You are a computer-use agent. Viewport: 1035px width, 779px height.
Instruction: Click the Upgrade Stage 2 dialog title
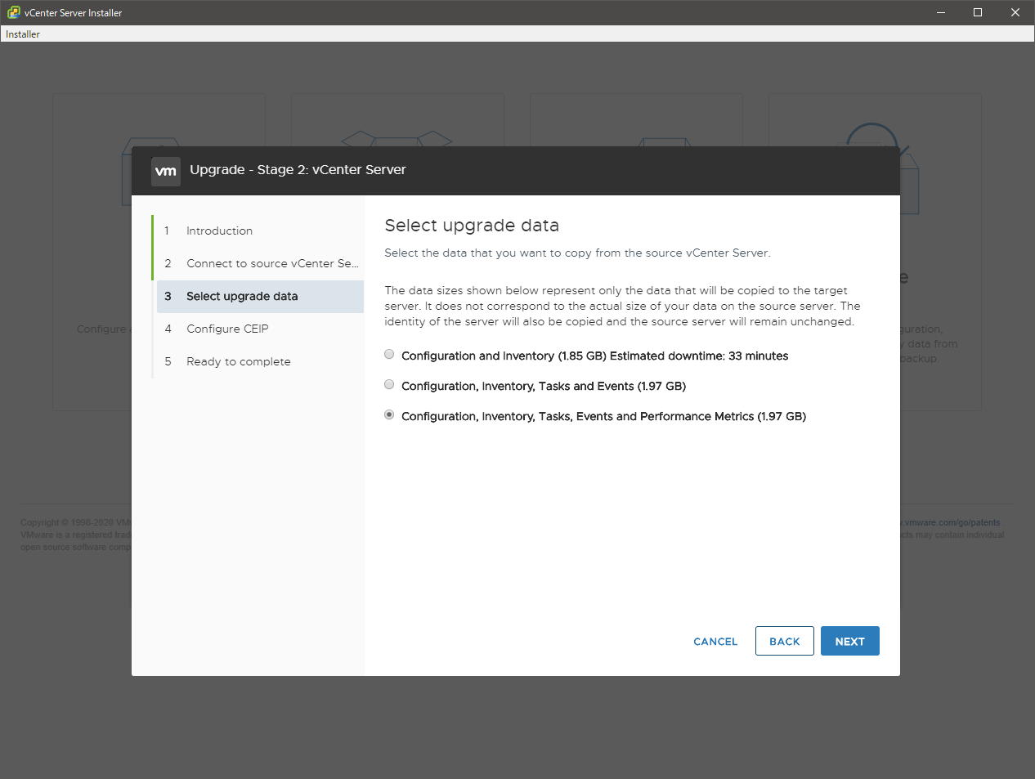click(298, 170)
